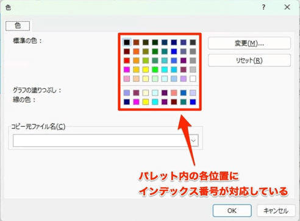Choose the brown swatch in the top row

[x=136, y=42]
